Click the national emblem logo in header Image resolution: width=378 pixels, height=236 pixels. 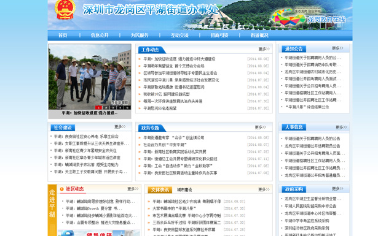point(65,10)
